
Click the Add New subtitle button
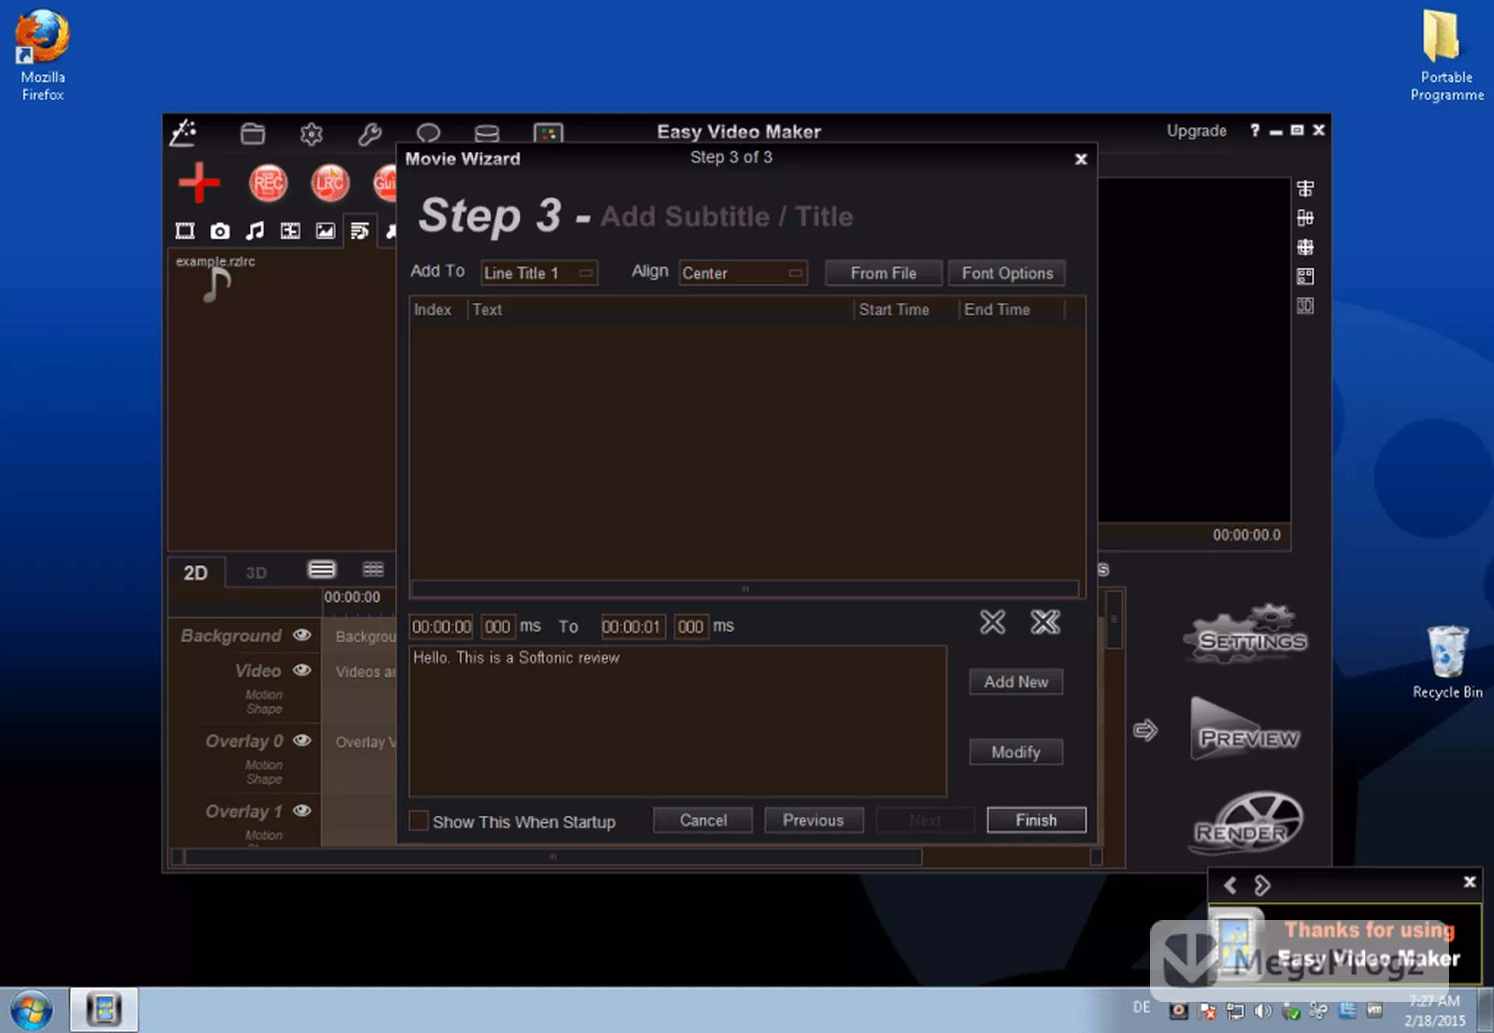[x=1015, y=682]
